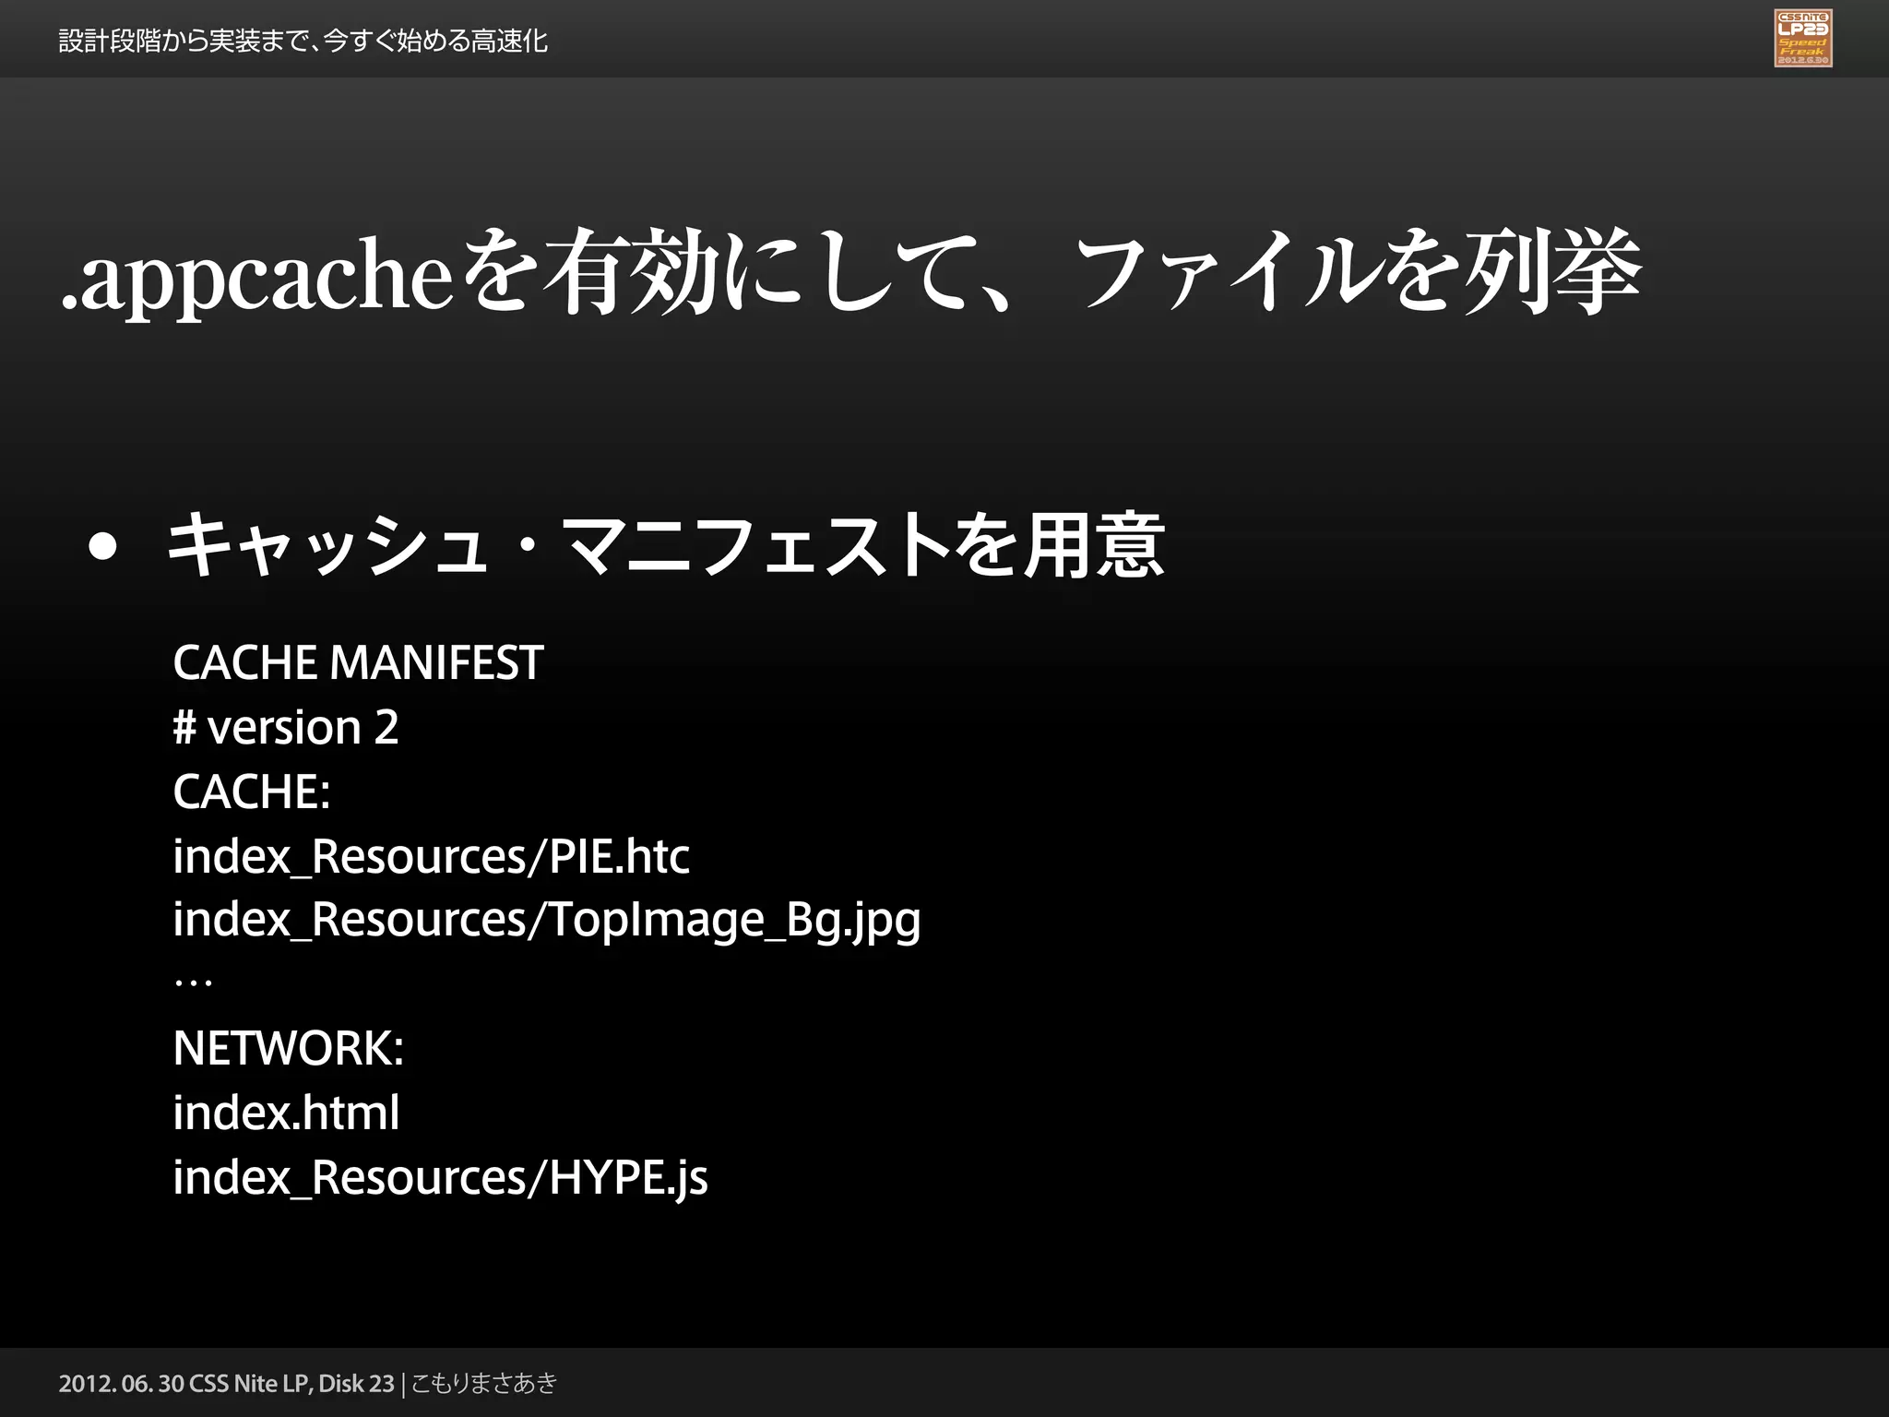
Task: Click the line 'index_Resources/PIE.htc'
Action: [431, 856]
